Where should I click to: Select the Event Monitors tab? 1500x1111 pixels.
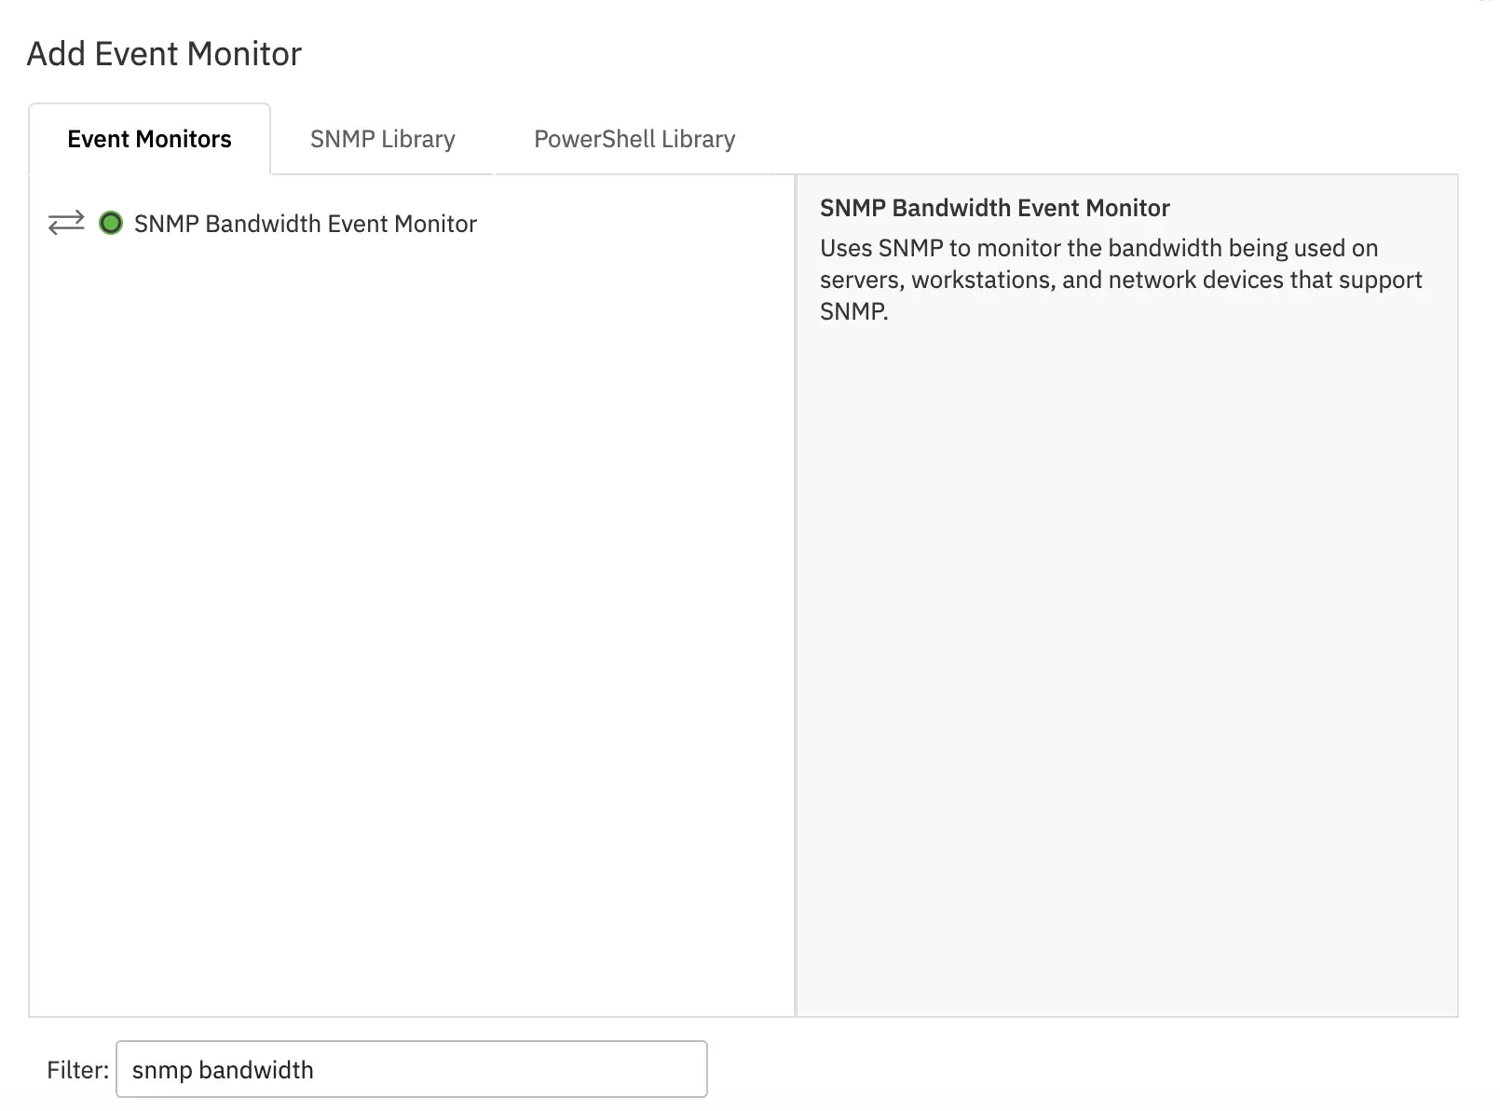(149, 138)
